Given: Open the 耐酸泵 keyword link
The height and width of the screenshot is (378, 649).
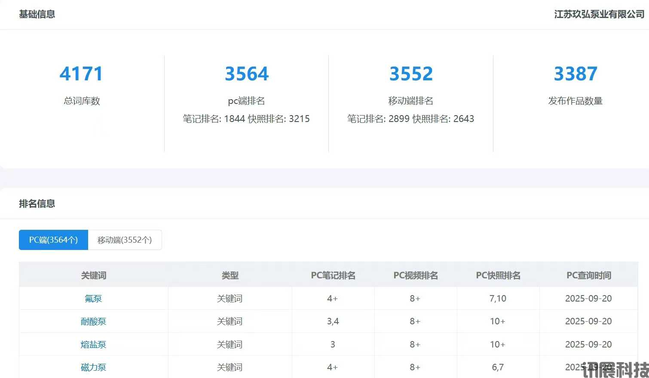Looking at the screenshot, I should tap(93, 321).
